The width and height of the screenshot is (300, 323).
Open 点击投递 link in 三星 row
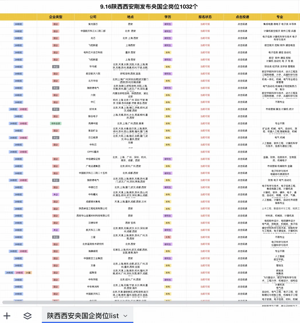242,237
